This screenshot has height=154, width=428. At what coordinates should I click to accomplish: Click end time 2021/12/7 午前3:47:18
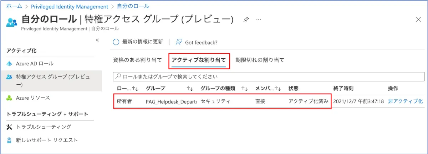tap(358, 101)
